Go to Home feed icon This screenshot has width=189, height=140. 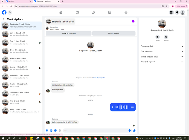pyautogui.click(x=61, y=12)
